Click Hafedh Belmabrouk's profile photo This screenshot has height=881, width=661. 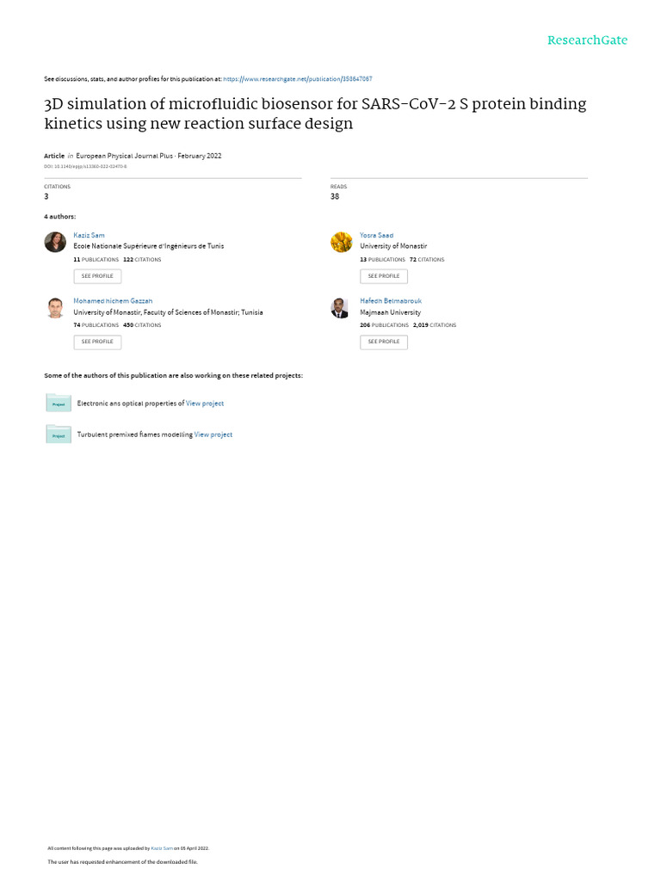tap(341, 308)
